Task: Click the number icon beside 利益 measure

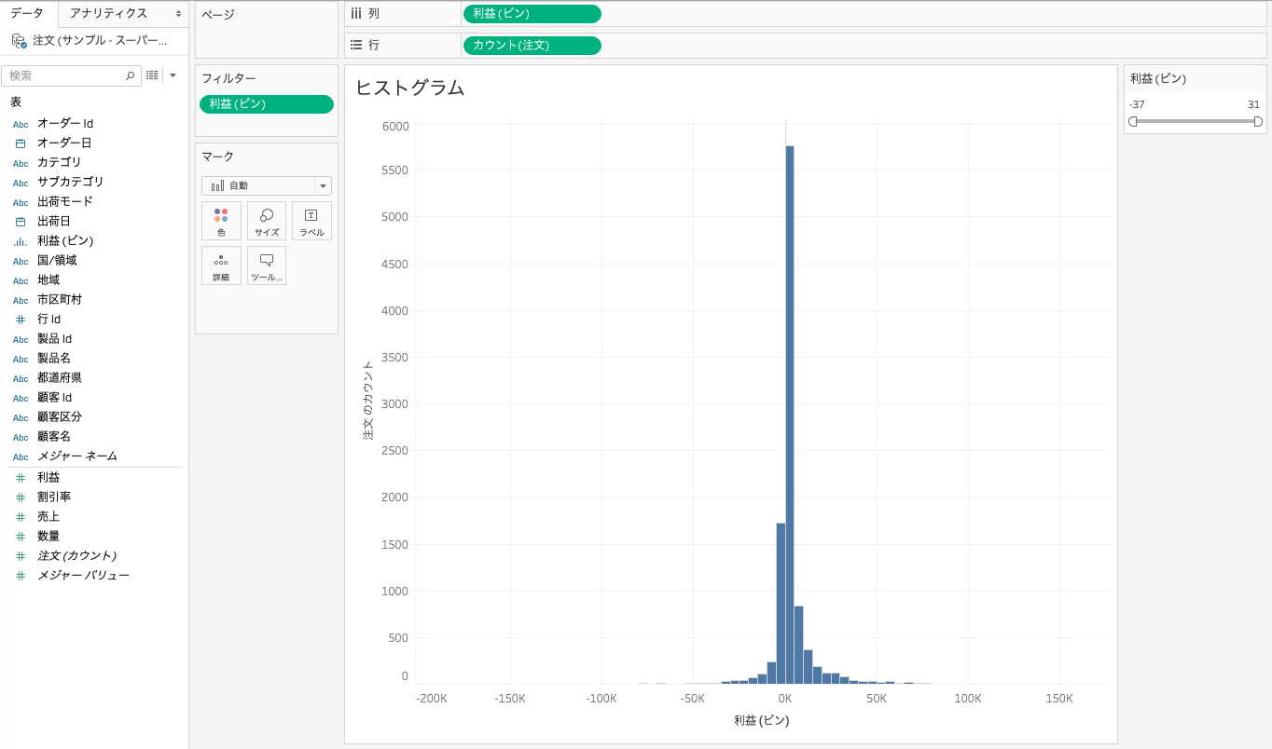Action: pyautogui.click(x=21, y=478)
